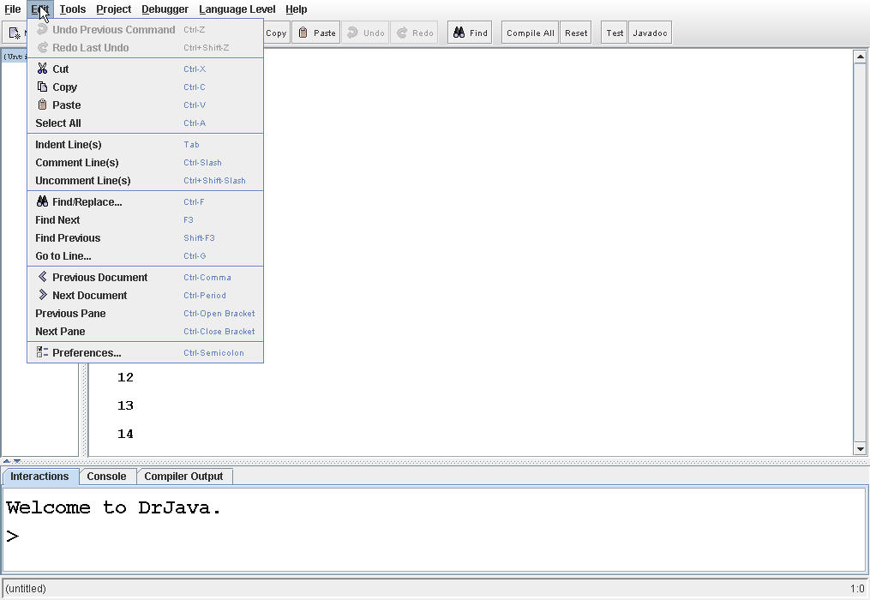Image resolution: width=870 pixels, height=600 pixels.
Task: Switch to the Compiler Output tab
Action: pos(183,477)
